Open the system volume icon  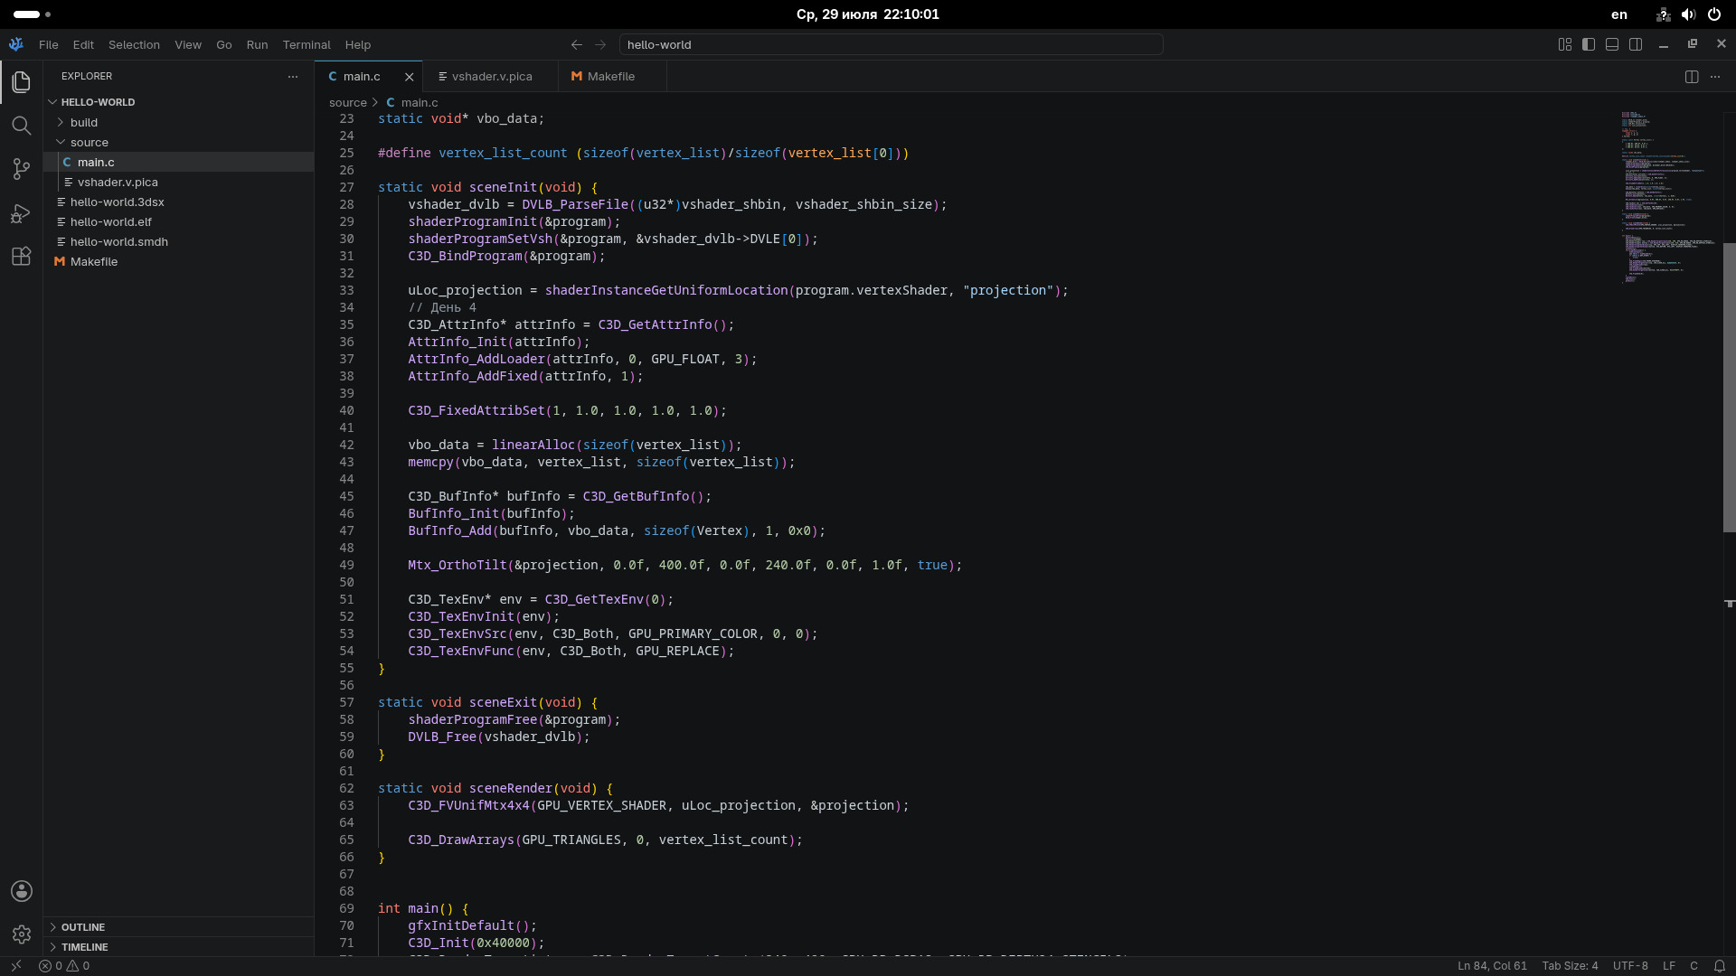click(x=1688, y=14)
